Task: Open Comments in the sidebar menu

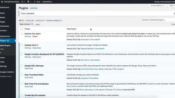Action: pos(4,26)
